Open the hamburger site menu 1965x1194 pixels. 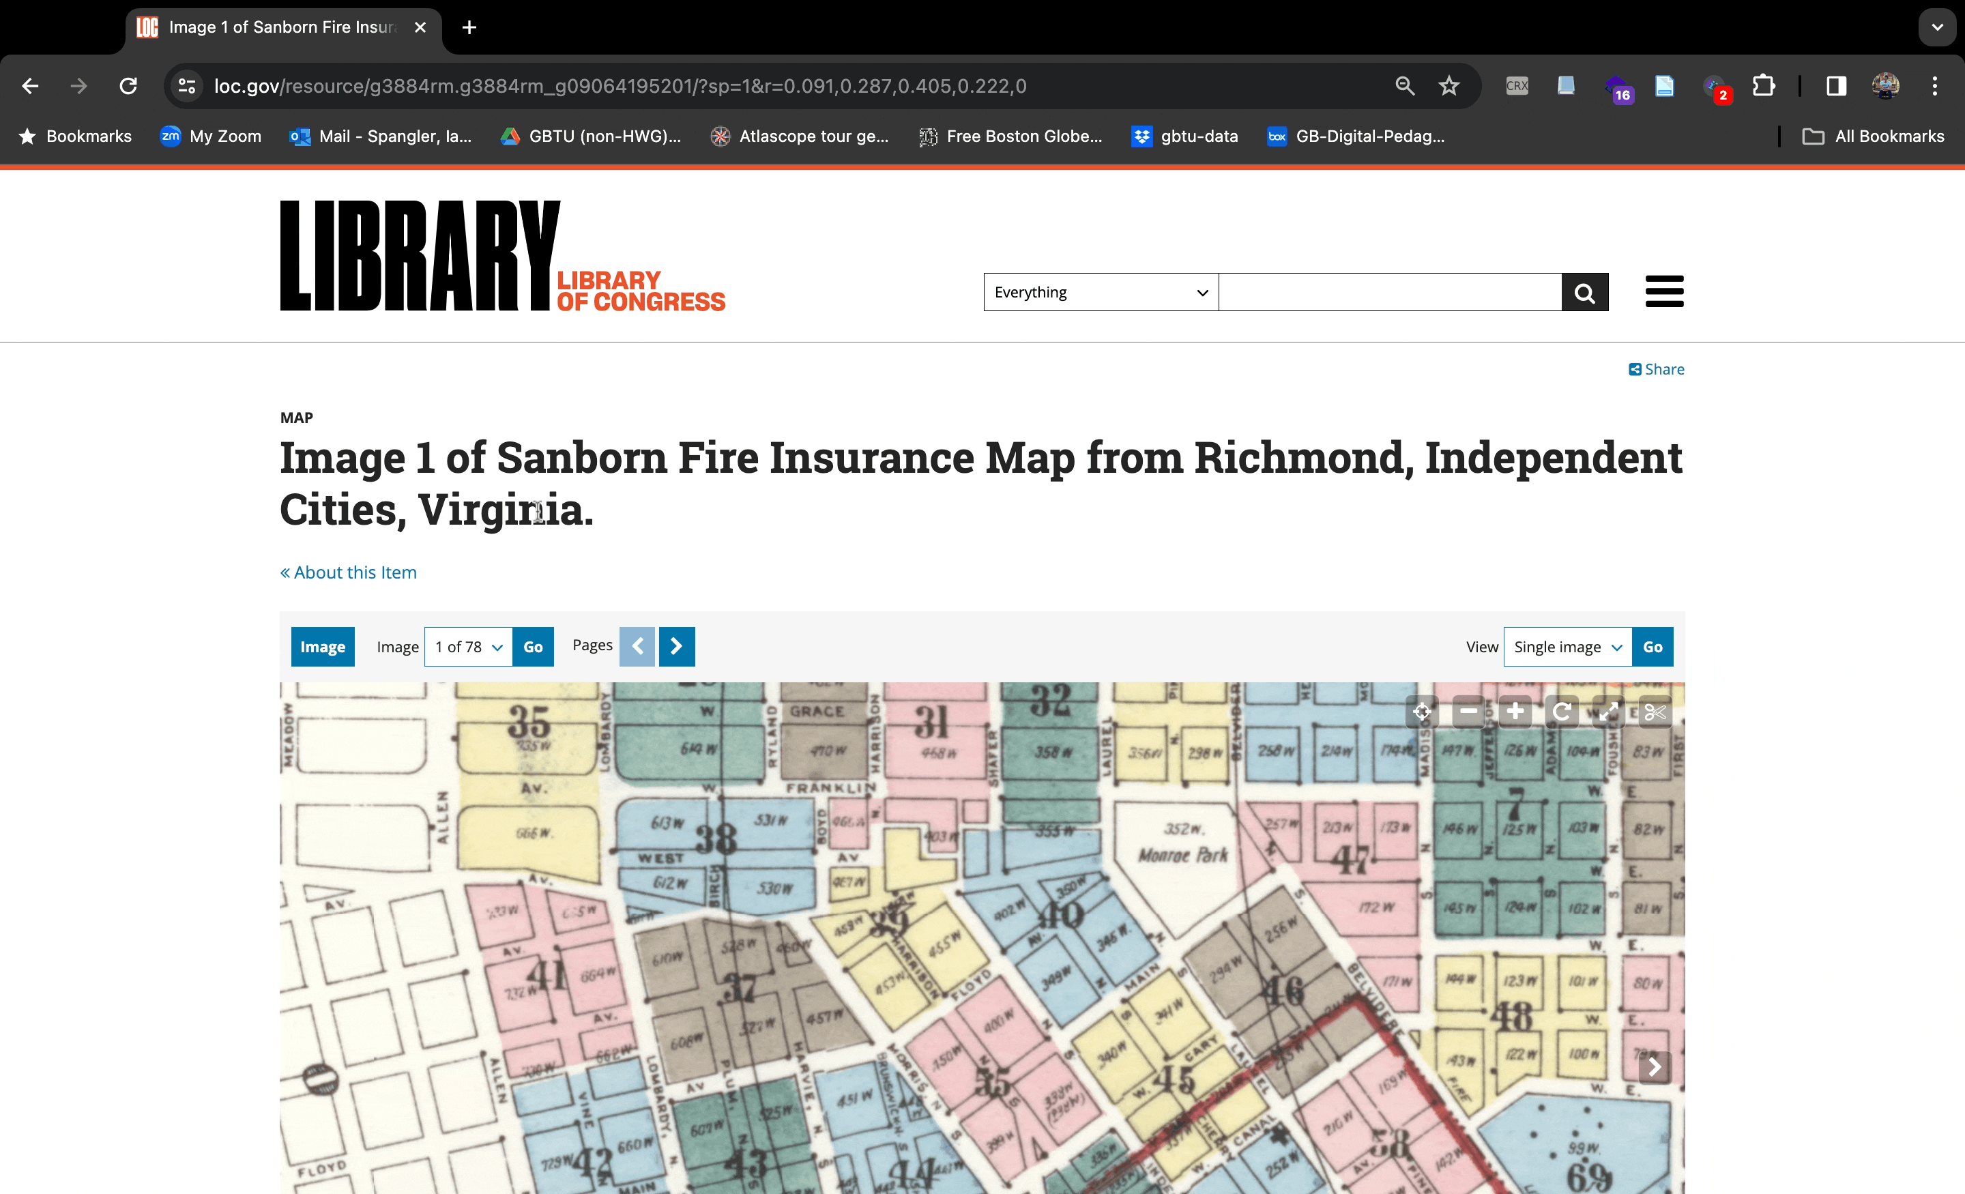point(1663,291)
